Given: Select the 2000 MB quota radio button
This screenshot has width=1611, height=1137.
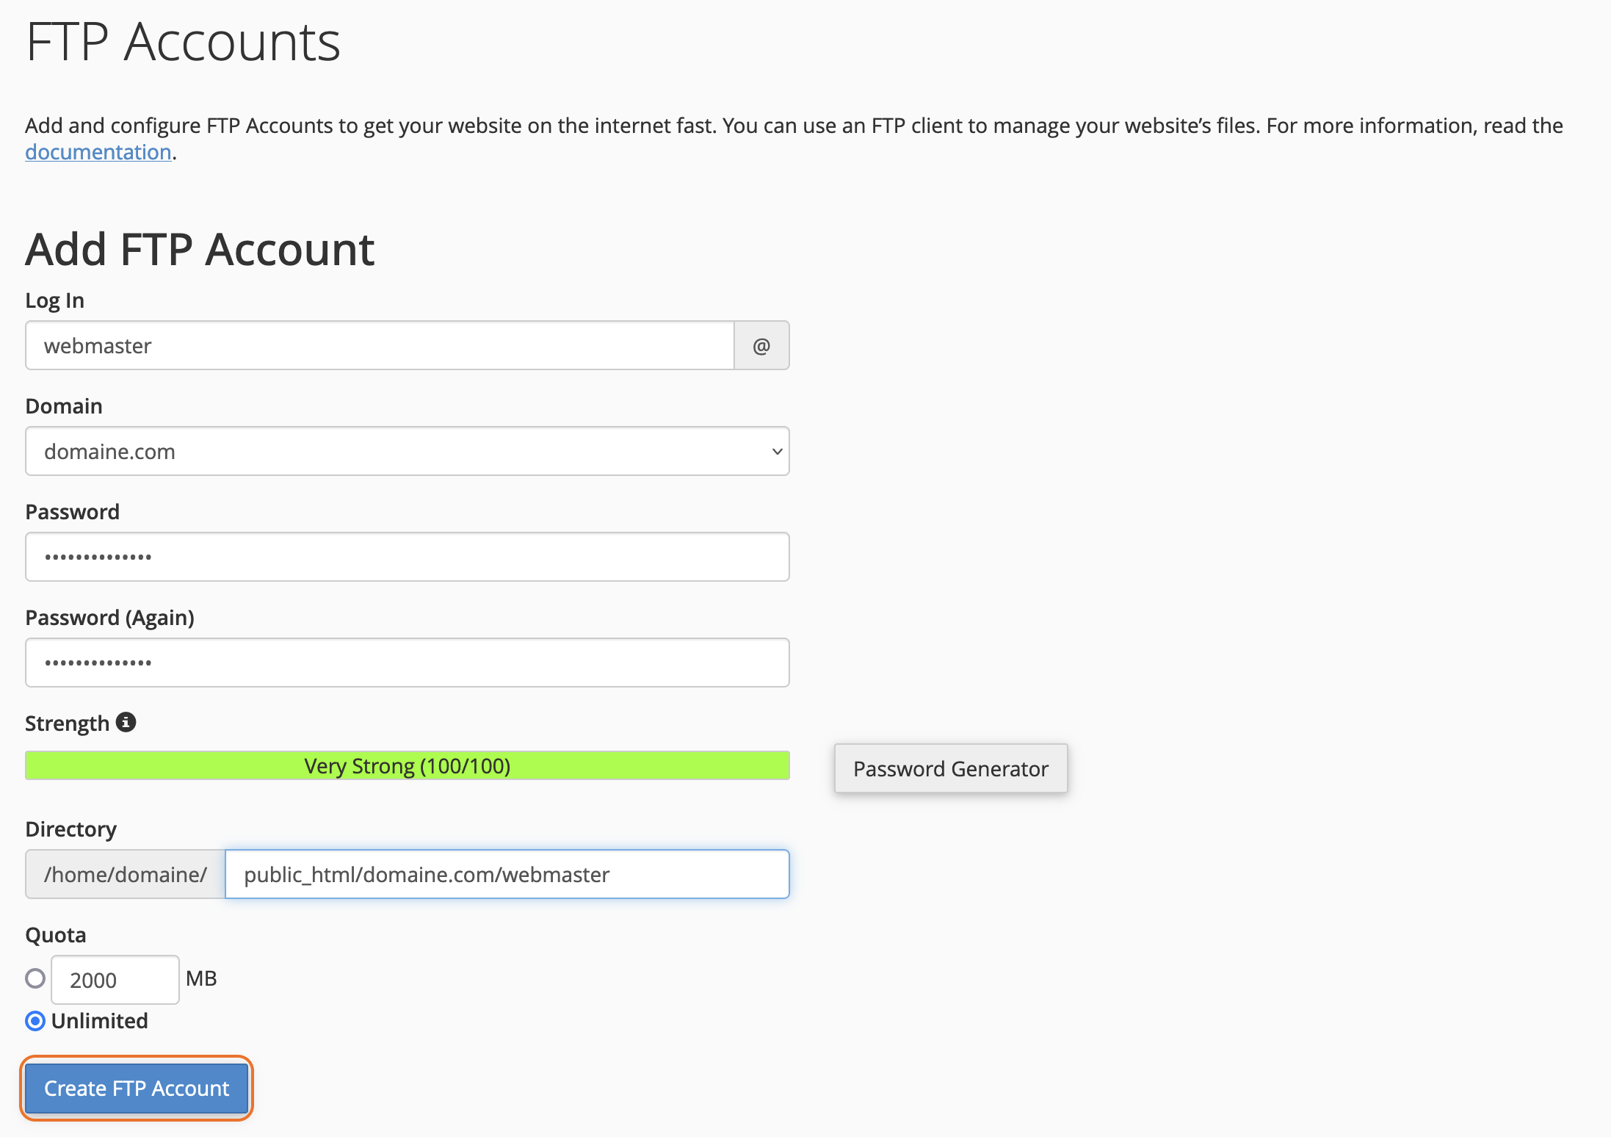Looking at the screenshot, I should pyautogui.click(x=35, y=978).
